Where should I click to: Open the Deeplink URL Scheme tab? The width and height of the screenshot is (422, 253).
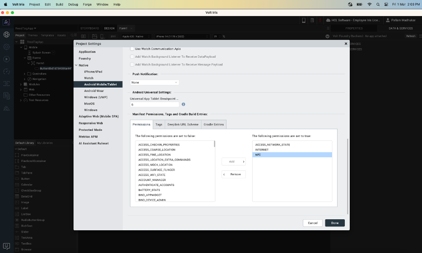pos(183,124)
